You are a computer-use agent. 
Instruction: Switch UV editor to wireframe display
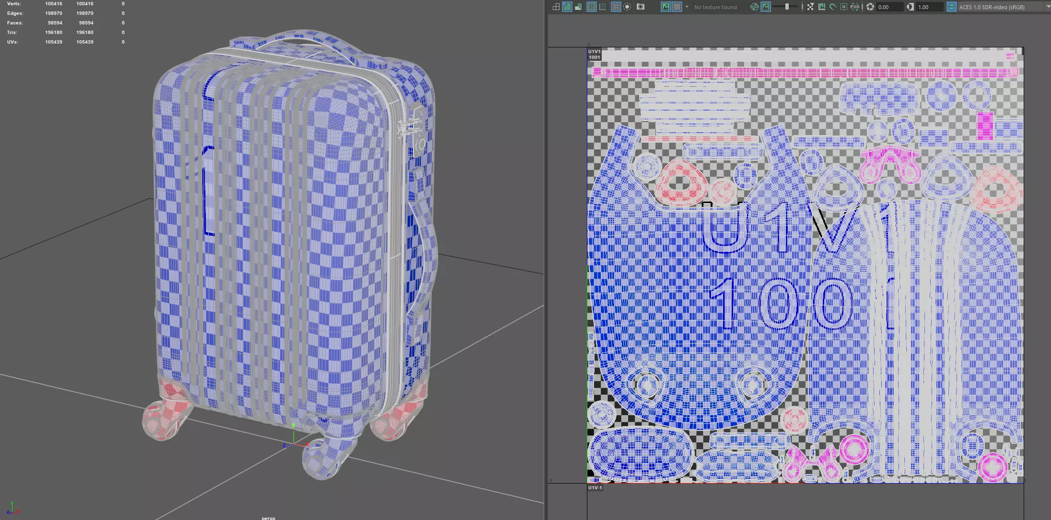click(x=556, y=7)
